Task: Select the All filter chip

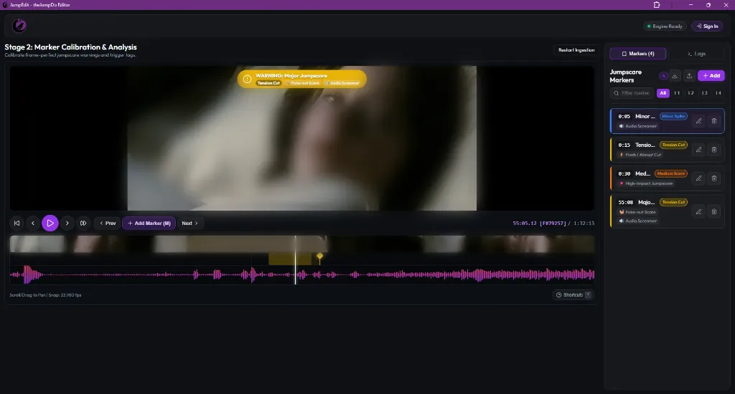Action: (663, 93)
